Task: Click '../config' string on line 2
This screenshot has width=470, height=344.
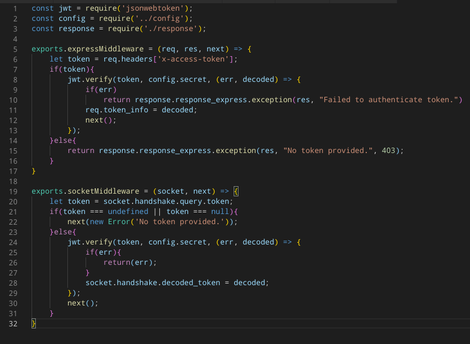Action: pos(159,19)
